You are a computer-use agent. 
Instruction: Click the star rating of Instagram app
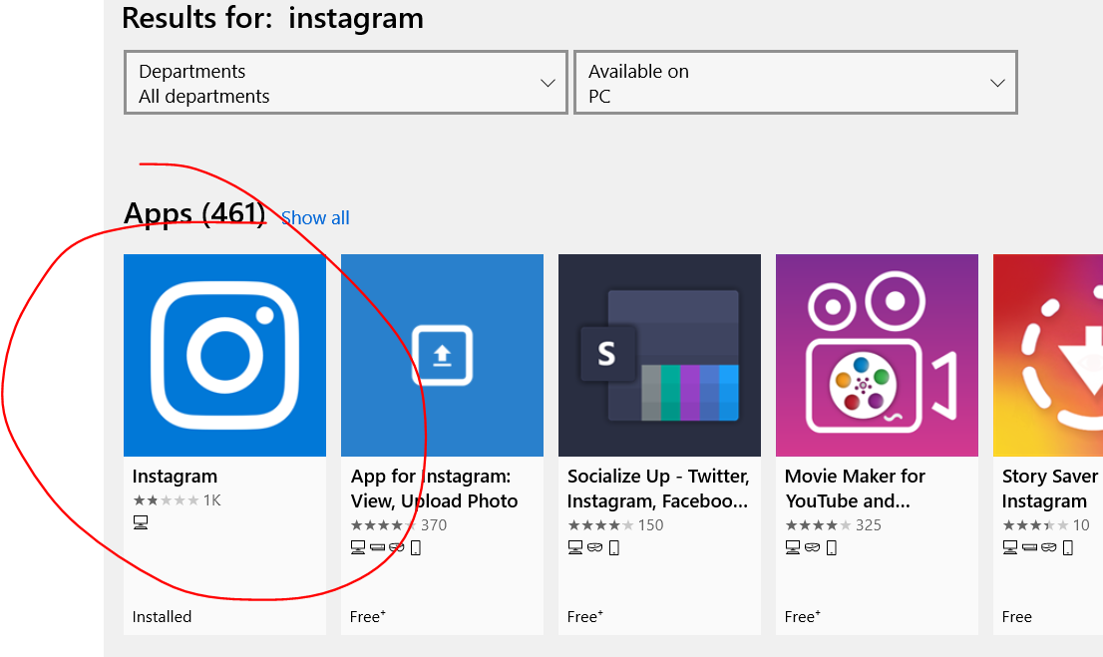point(166,500)
